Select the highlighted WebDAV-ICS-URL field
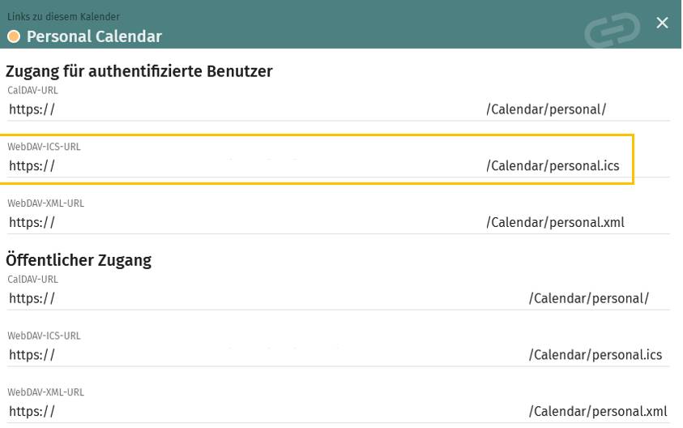 (339, 166)
